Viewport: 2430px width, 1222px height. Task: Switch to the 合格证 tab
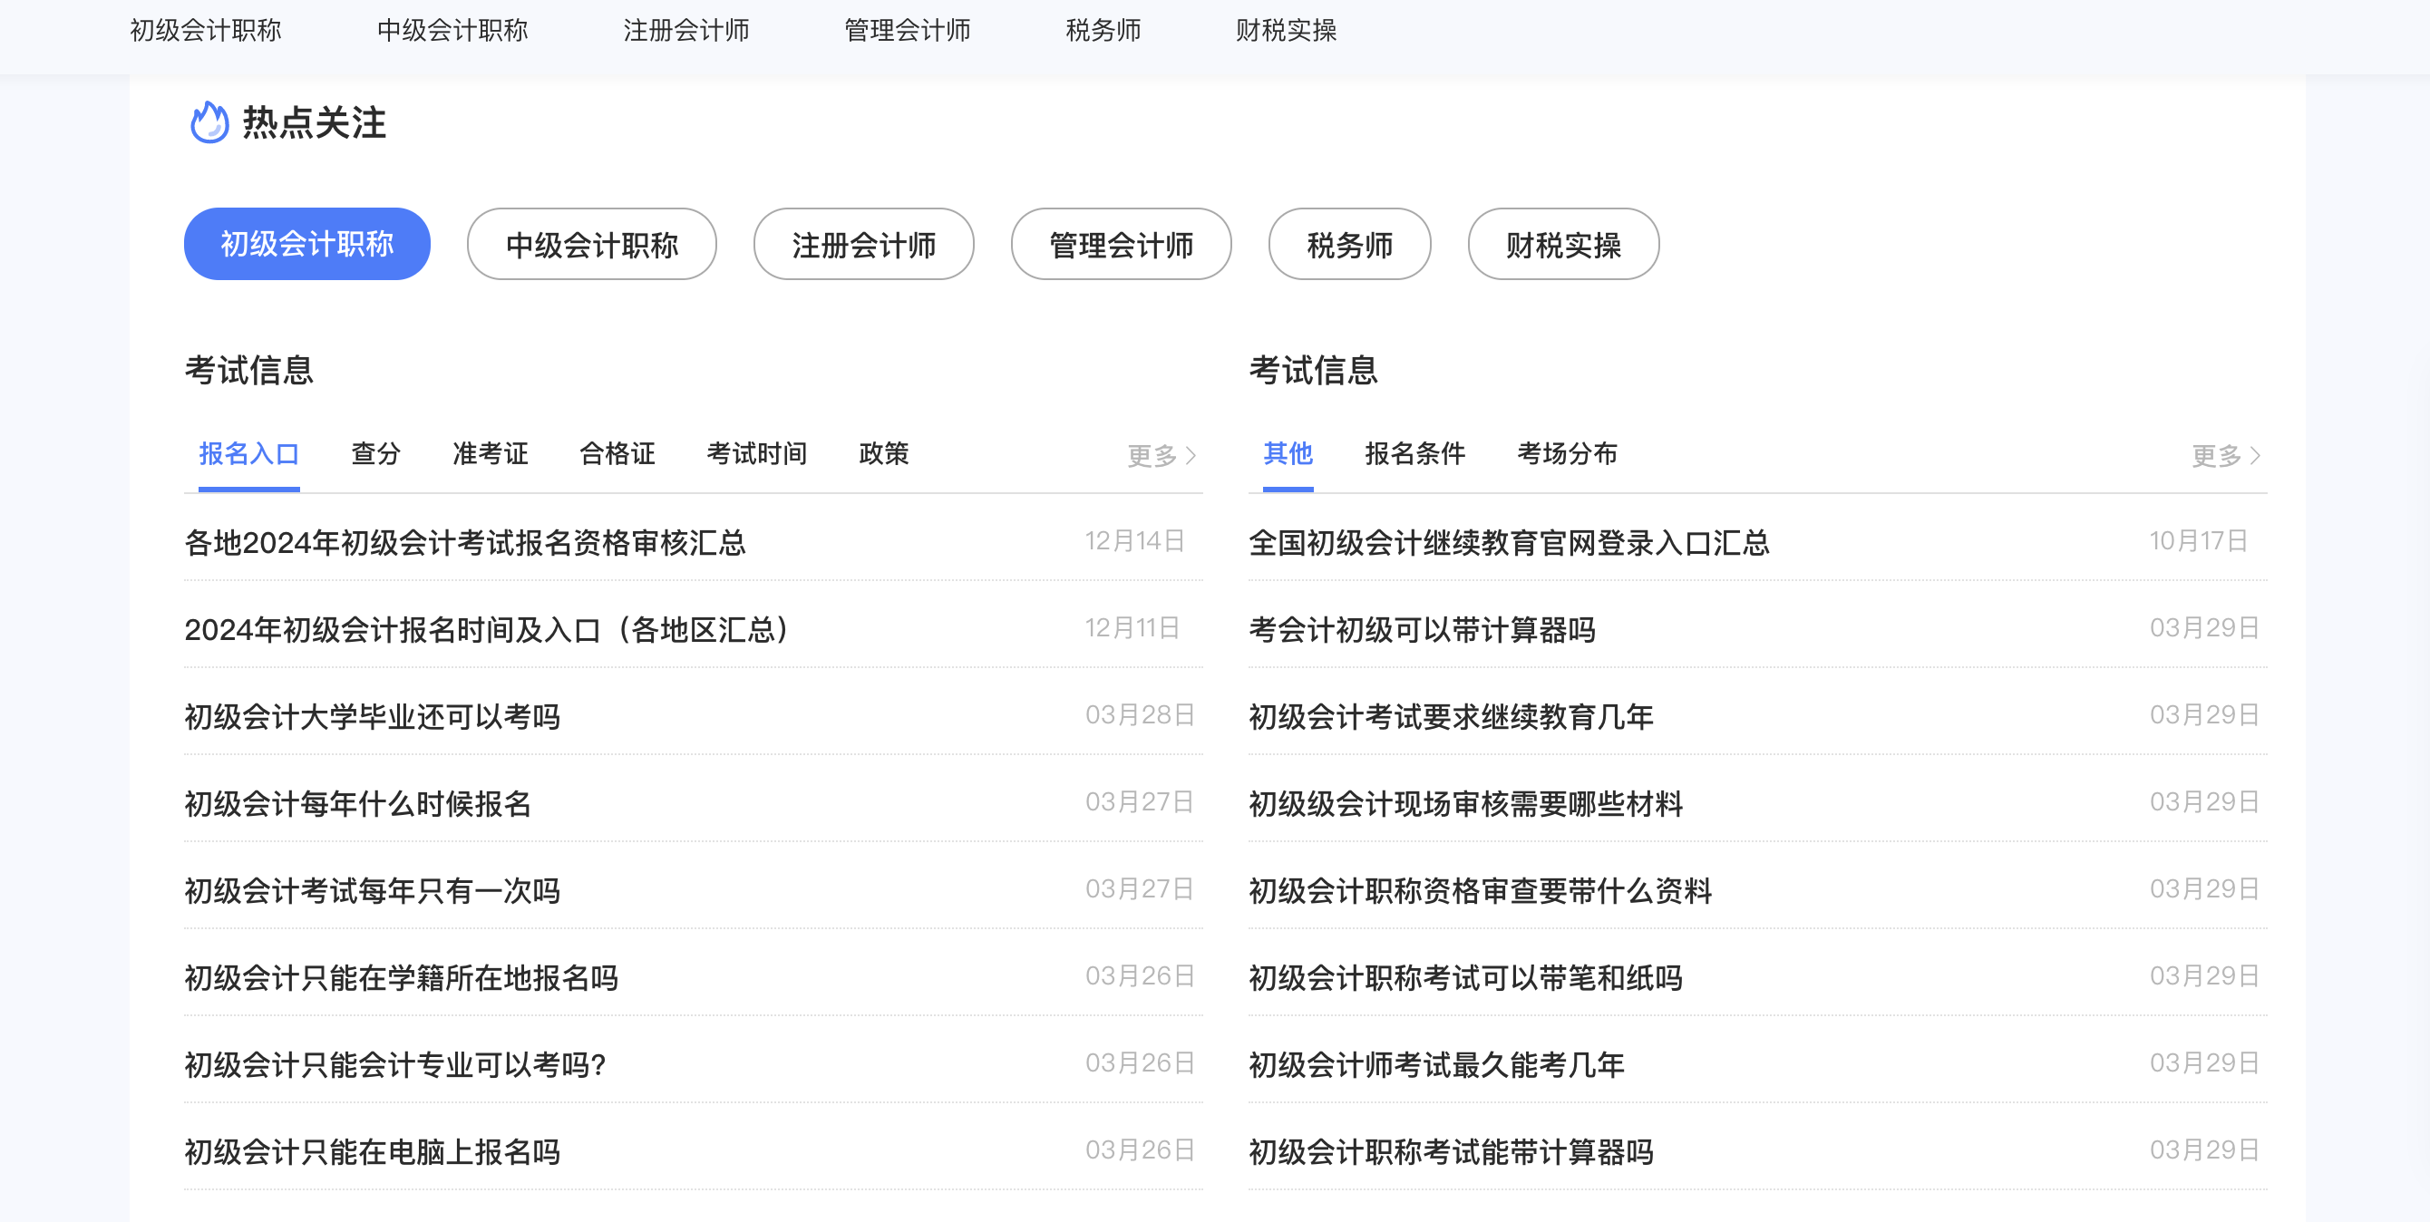617,454
